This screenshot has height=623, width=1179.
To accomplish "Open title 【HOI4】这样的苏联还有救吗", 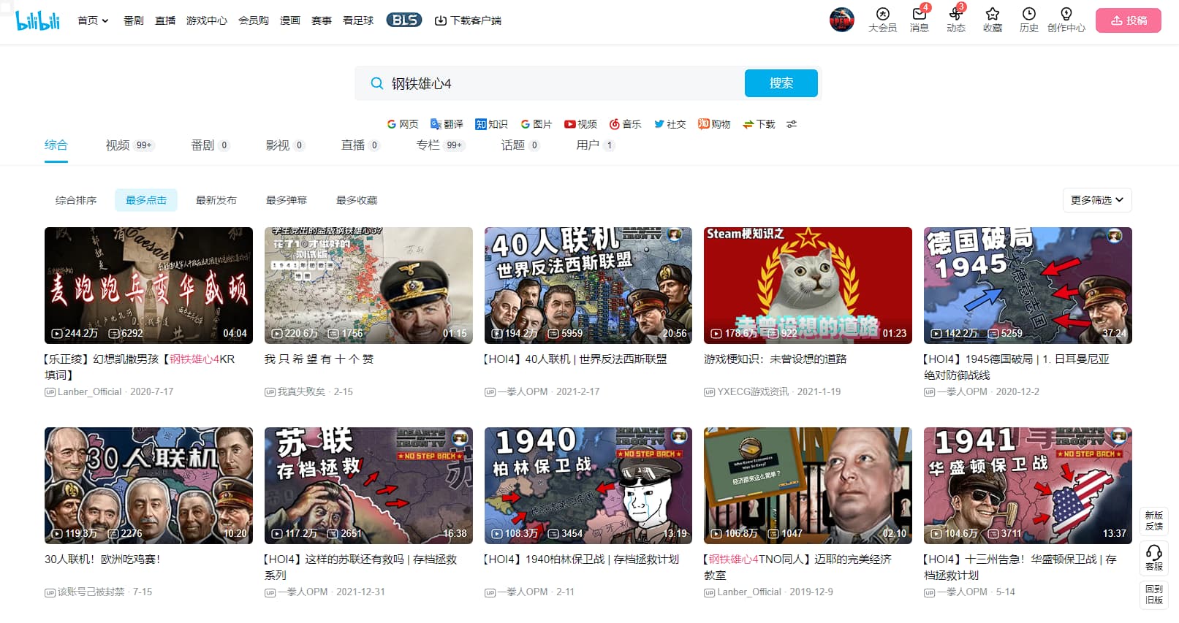I will click(x=360, y=567).
